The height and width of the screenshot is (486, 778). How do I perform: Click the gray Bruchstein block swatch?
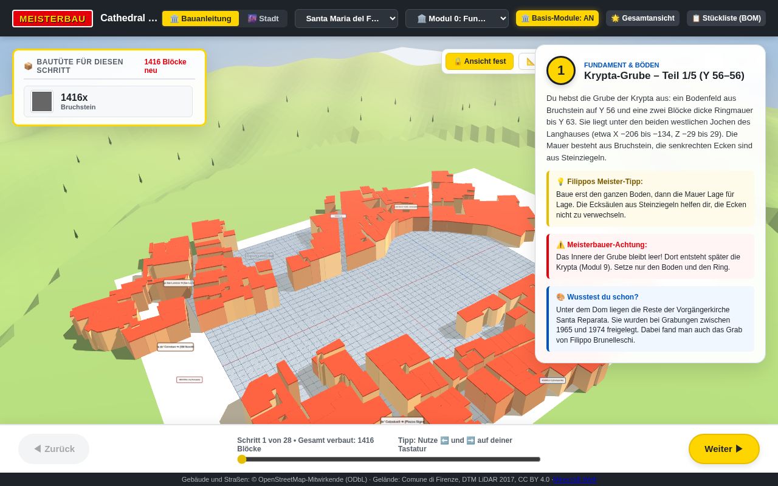[x=42, y=101]
